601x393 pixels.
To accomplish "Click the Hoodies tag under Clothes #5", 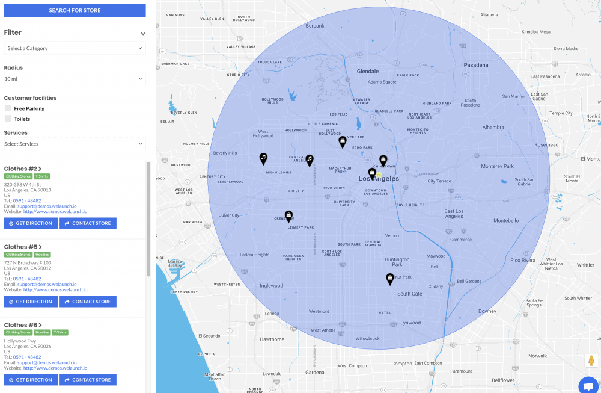I will [42, 255].
